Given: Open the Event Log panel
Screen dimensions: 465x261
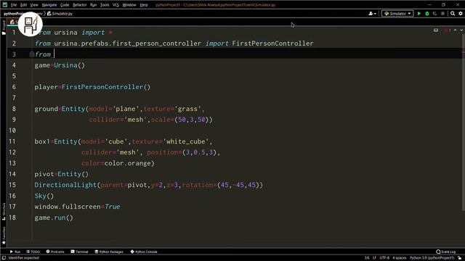Looking at the screenshot, I should (445, 252).
